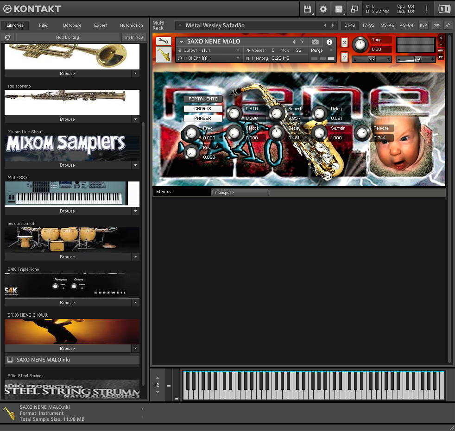Switch to the Expert tab
455x431 pixels.
click(x=101, y=25)
